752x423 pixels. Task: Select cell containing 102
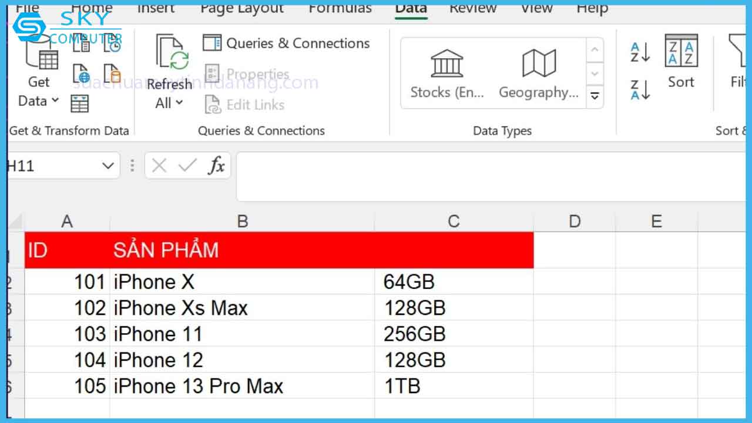point(67,308)
